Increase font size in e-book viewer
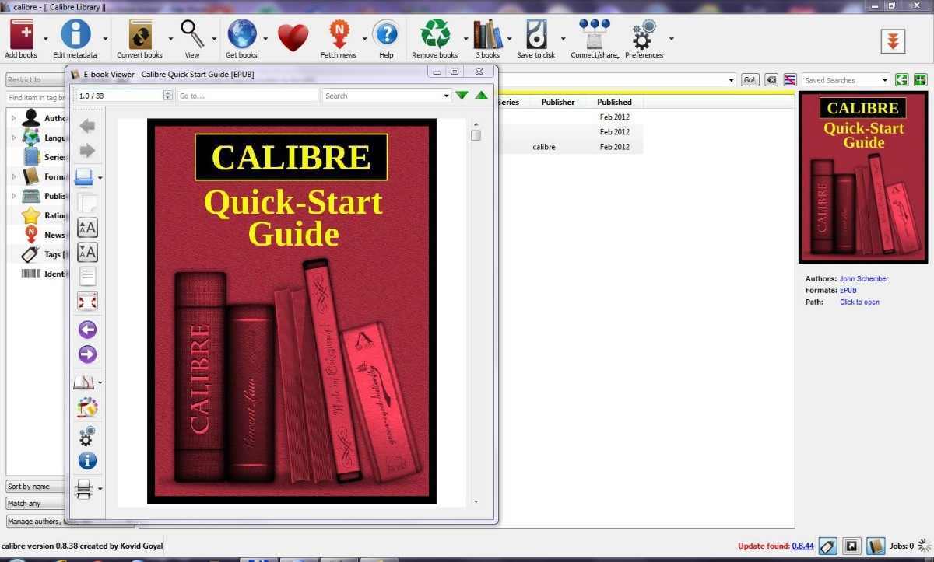This screenshot has height=562, width=934. [x=87, y=228]
